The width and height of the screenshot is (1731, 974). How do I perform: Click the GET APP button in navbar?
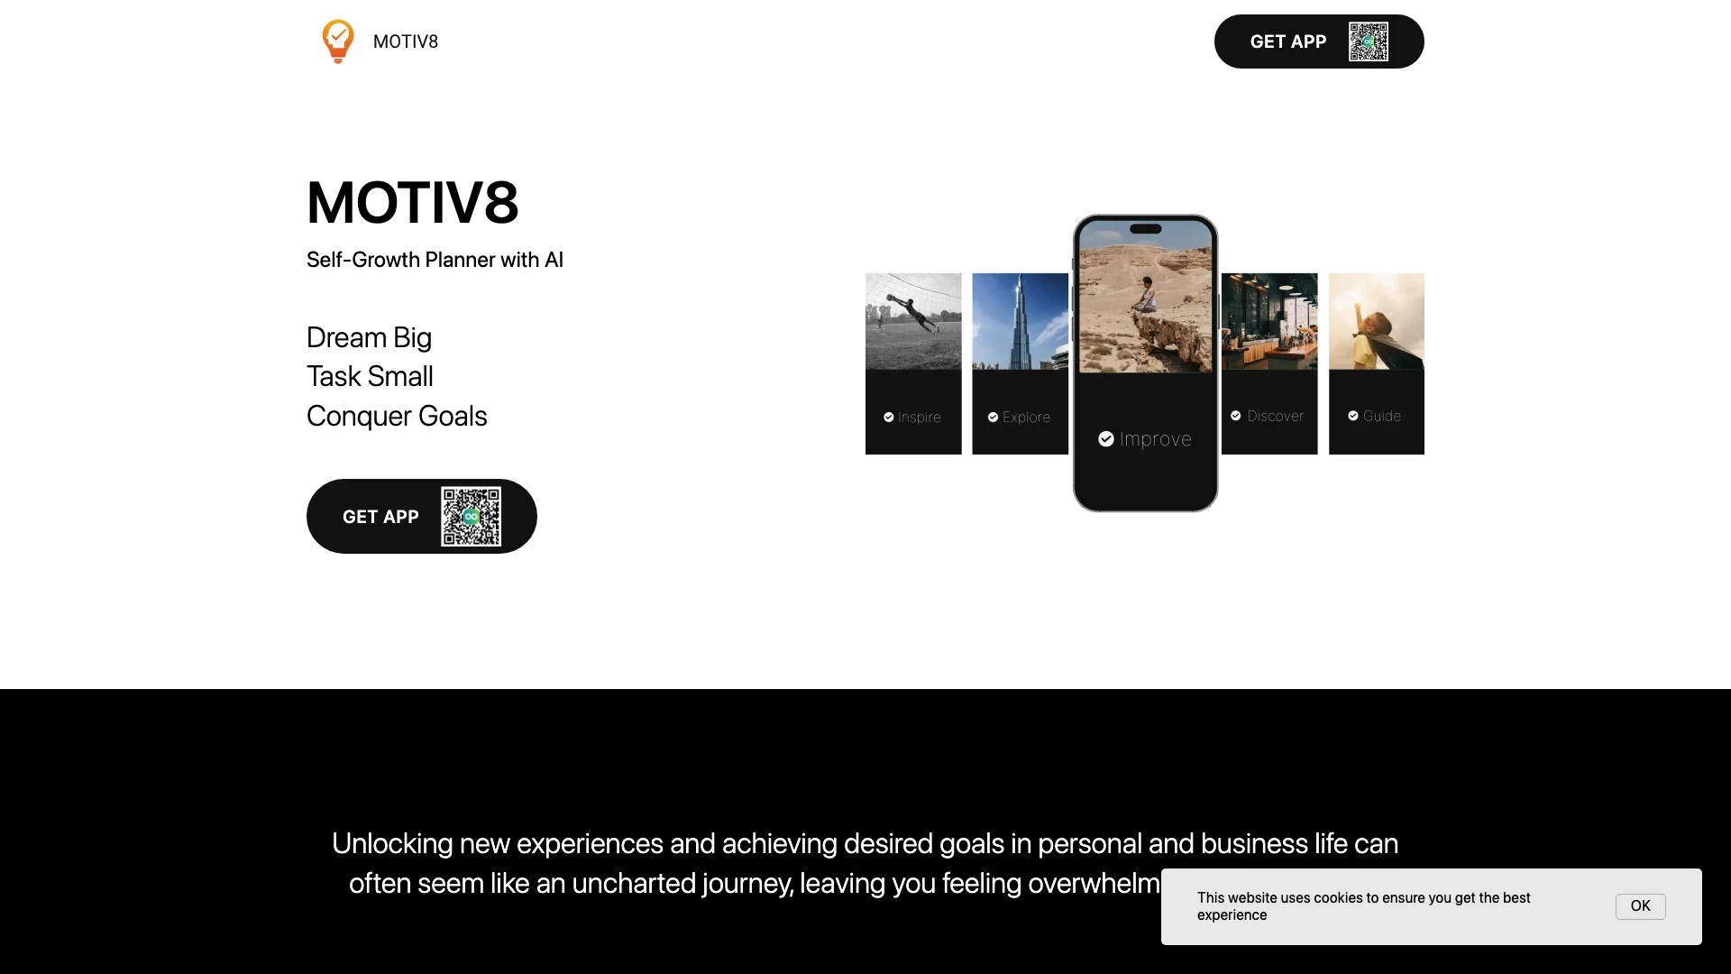(1318, 41)
